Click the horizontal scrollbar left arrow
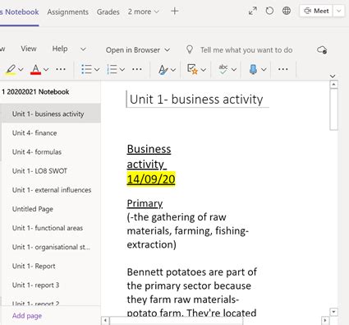This screenshot has width=349, height=325. tap(105, 320)
